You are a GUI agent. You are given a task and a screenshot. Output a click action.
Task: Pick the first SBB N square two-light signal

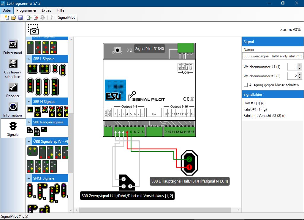30,110
